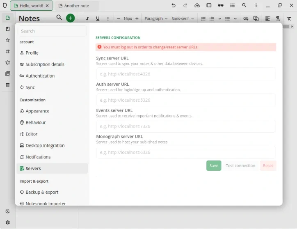The image size is (297, 229).
Task: Open Reminders bell icon in sidebar
Action: pyautogui.click(x=7, y=63)
